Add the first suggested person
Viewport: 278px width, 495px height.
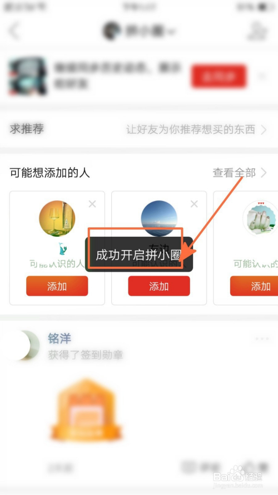click(57, 286)
